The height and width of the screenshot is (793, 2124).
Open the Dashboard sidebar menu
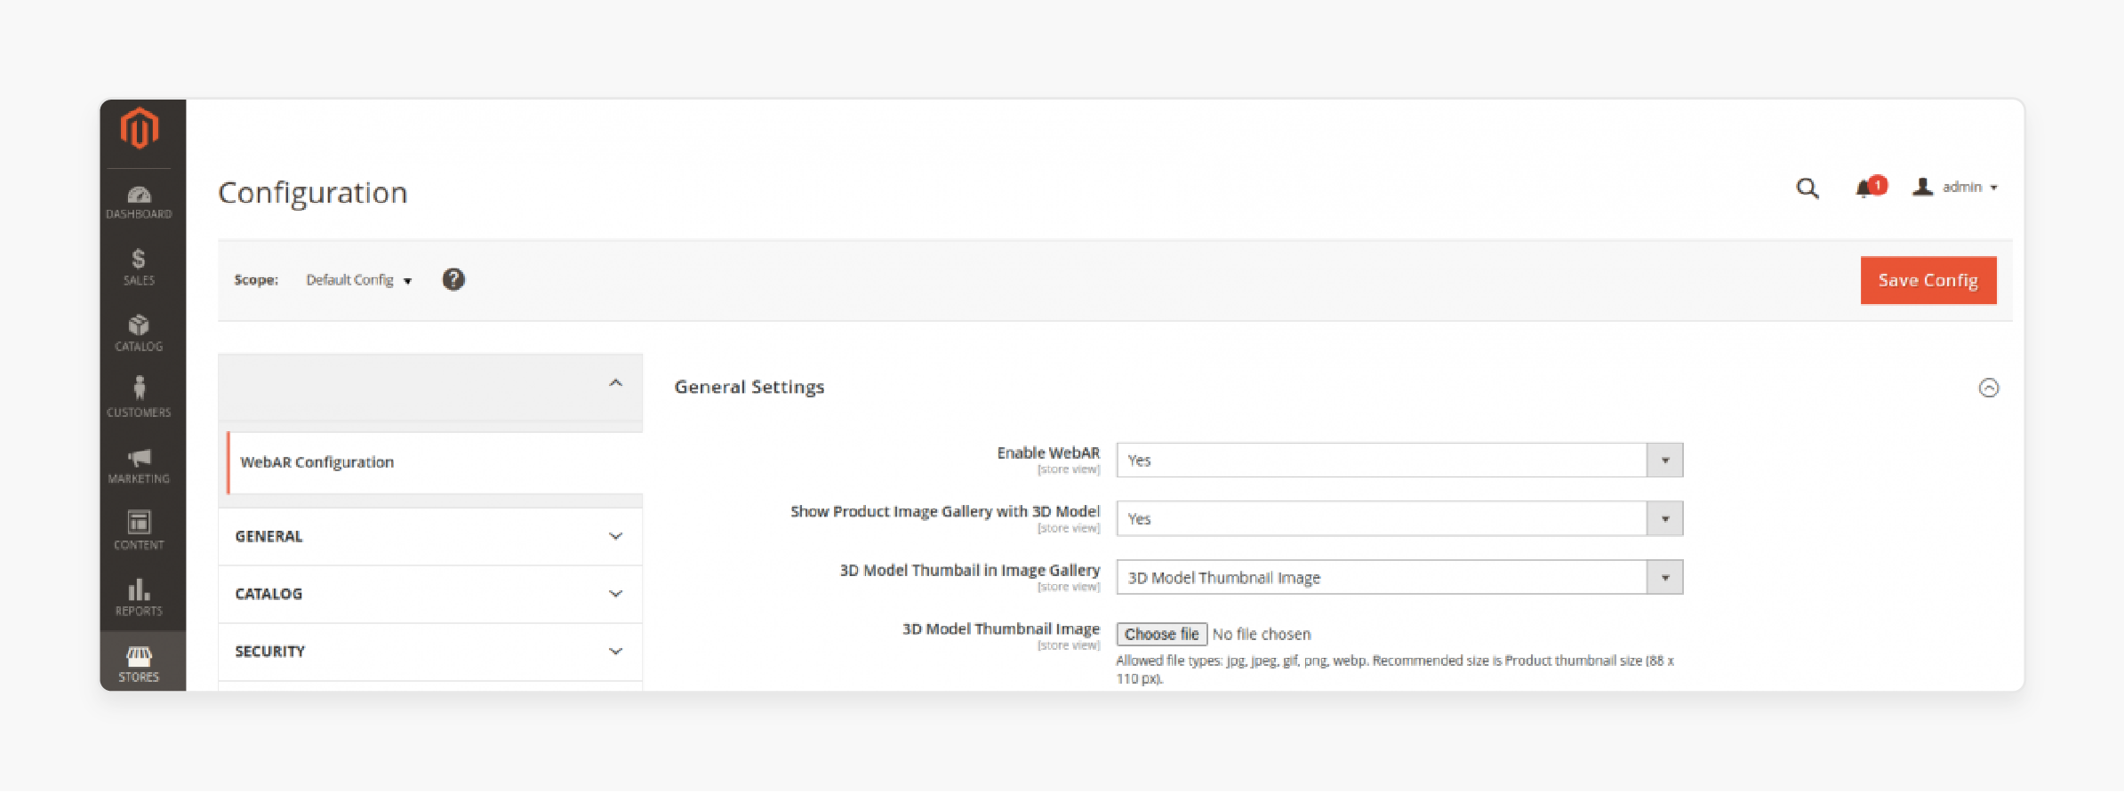coord(139,202)
